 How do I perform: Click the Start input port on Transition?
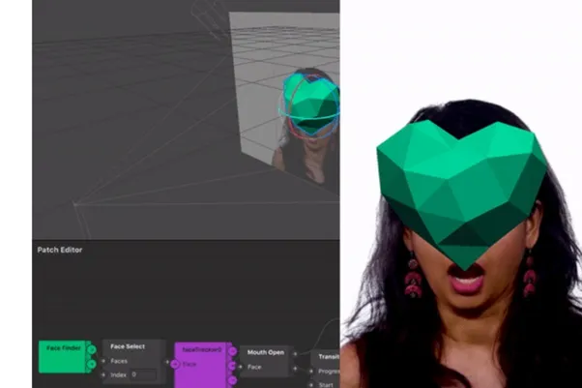pyautogui.click(x=311, y=385)
